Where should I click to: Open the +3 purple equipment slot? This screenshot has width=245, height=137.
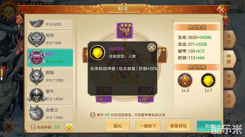pyautogui.click(x=104, y=95)
